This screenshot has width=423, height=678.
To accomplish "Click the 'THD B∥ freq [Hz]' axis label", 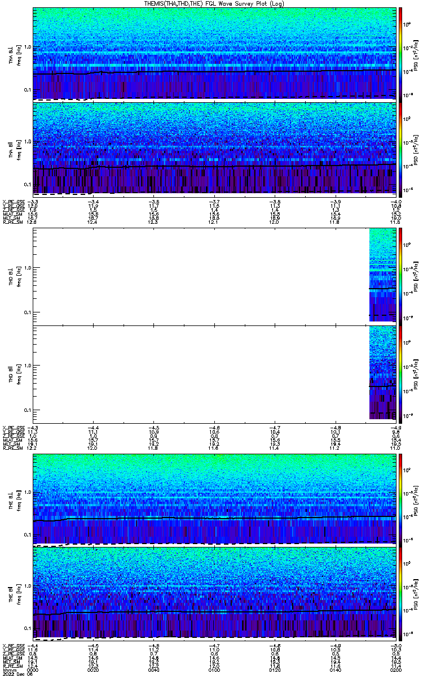I will click(x=15, y=373).
